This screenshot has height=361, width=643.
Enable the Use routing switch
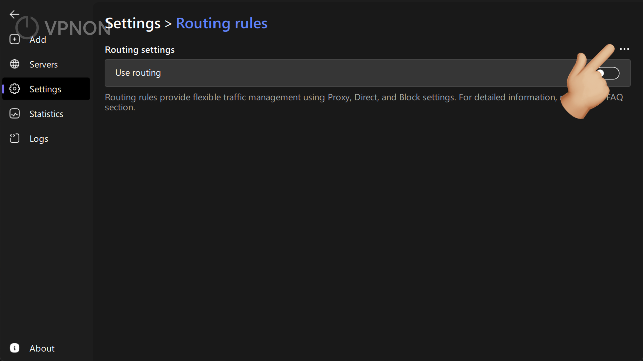(608, 73)
